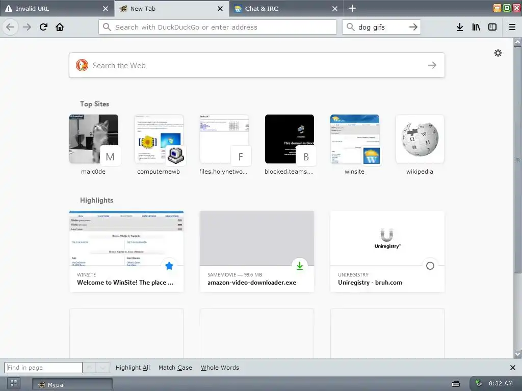Toggle the sidebar view icon

pyautogui.click(x=492, y=27)
